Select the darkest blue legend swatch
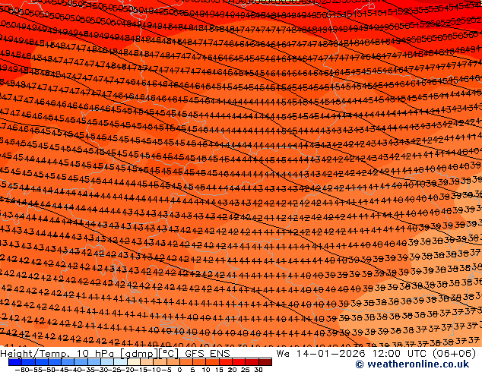This screenshot has width=482, height=372. coord(15,362)
